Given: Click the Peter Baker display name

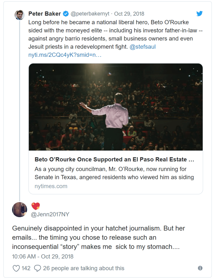Looking at the screenshot, I should tap(45, 14).
